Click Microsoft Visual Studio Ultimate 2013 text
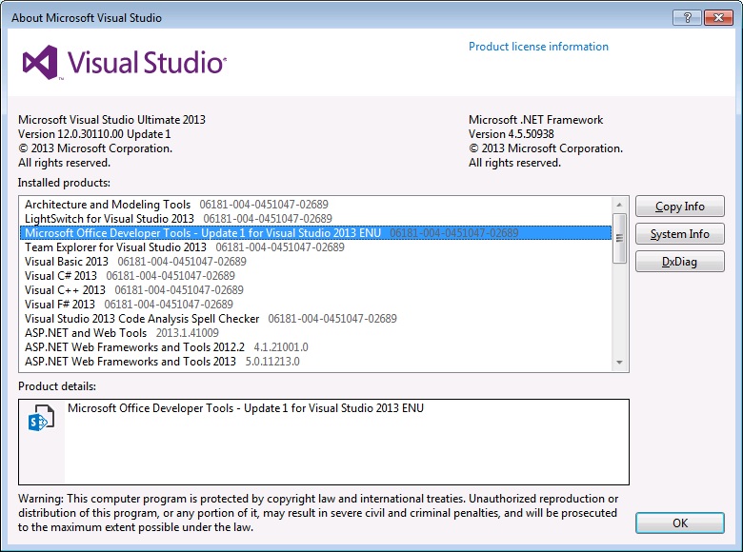The height and width of the screenshot is (552, 743). click(x=111, y=120)
